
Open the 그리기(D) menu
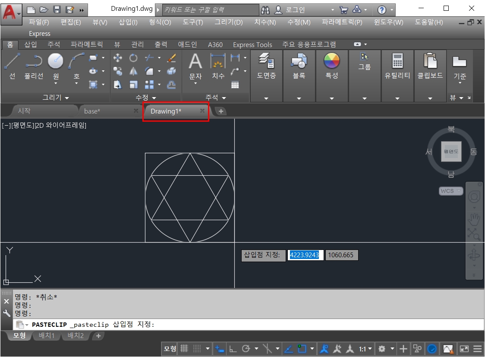[229, 22]
